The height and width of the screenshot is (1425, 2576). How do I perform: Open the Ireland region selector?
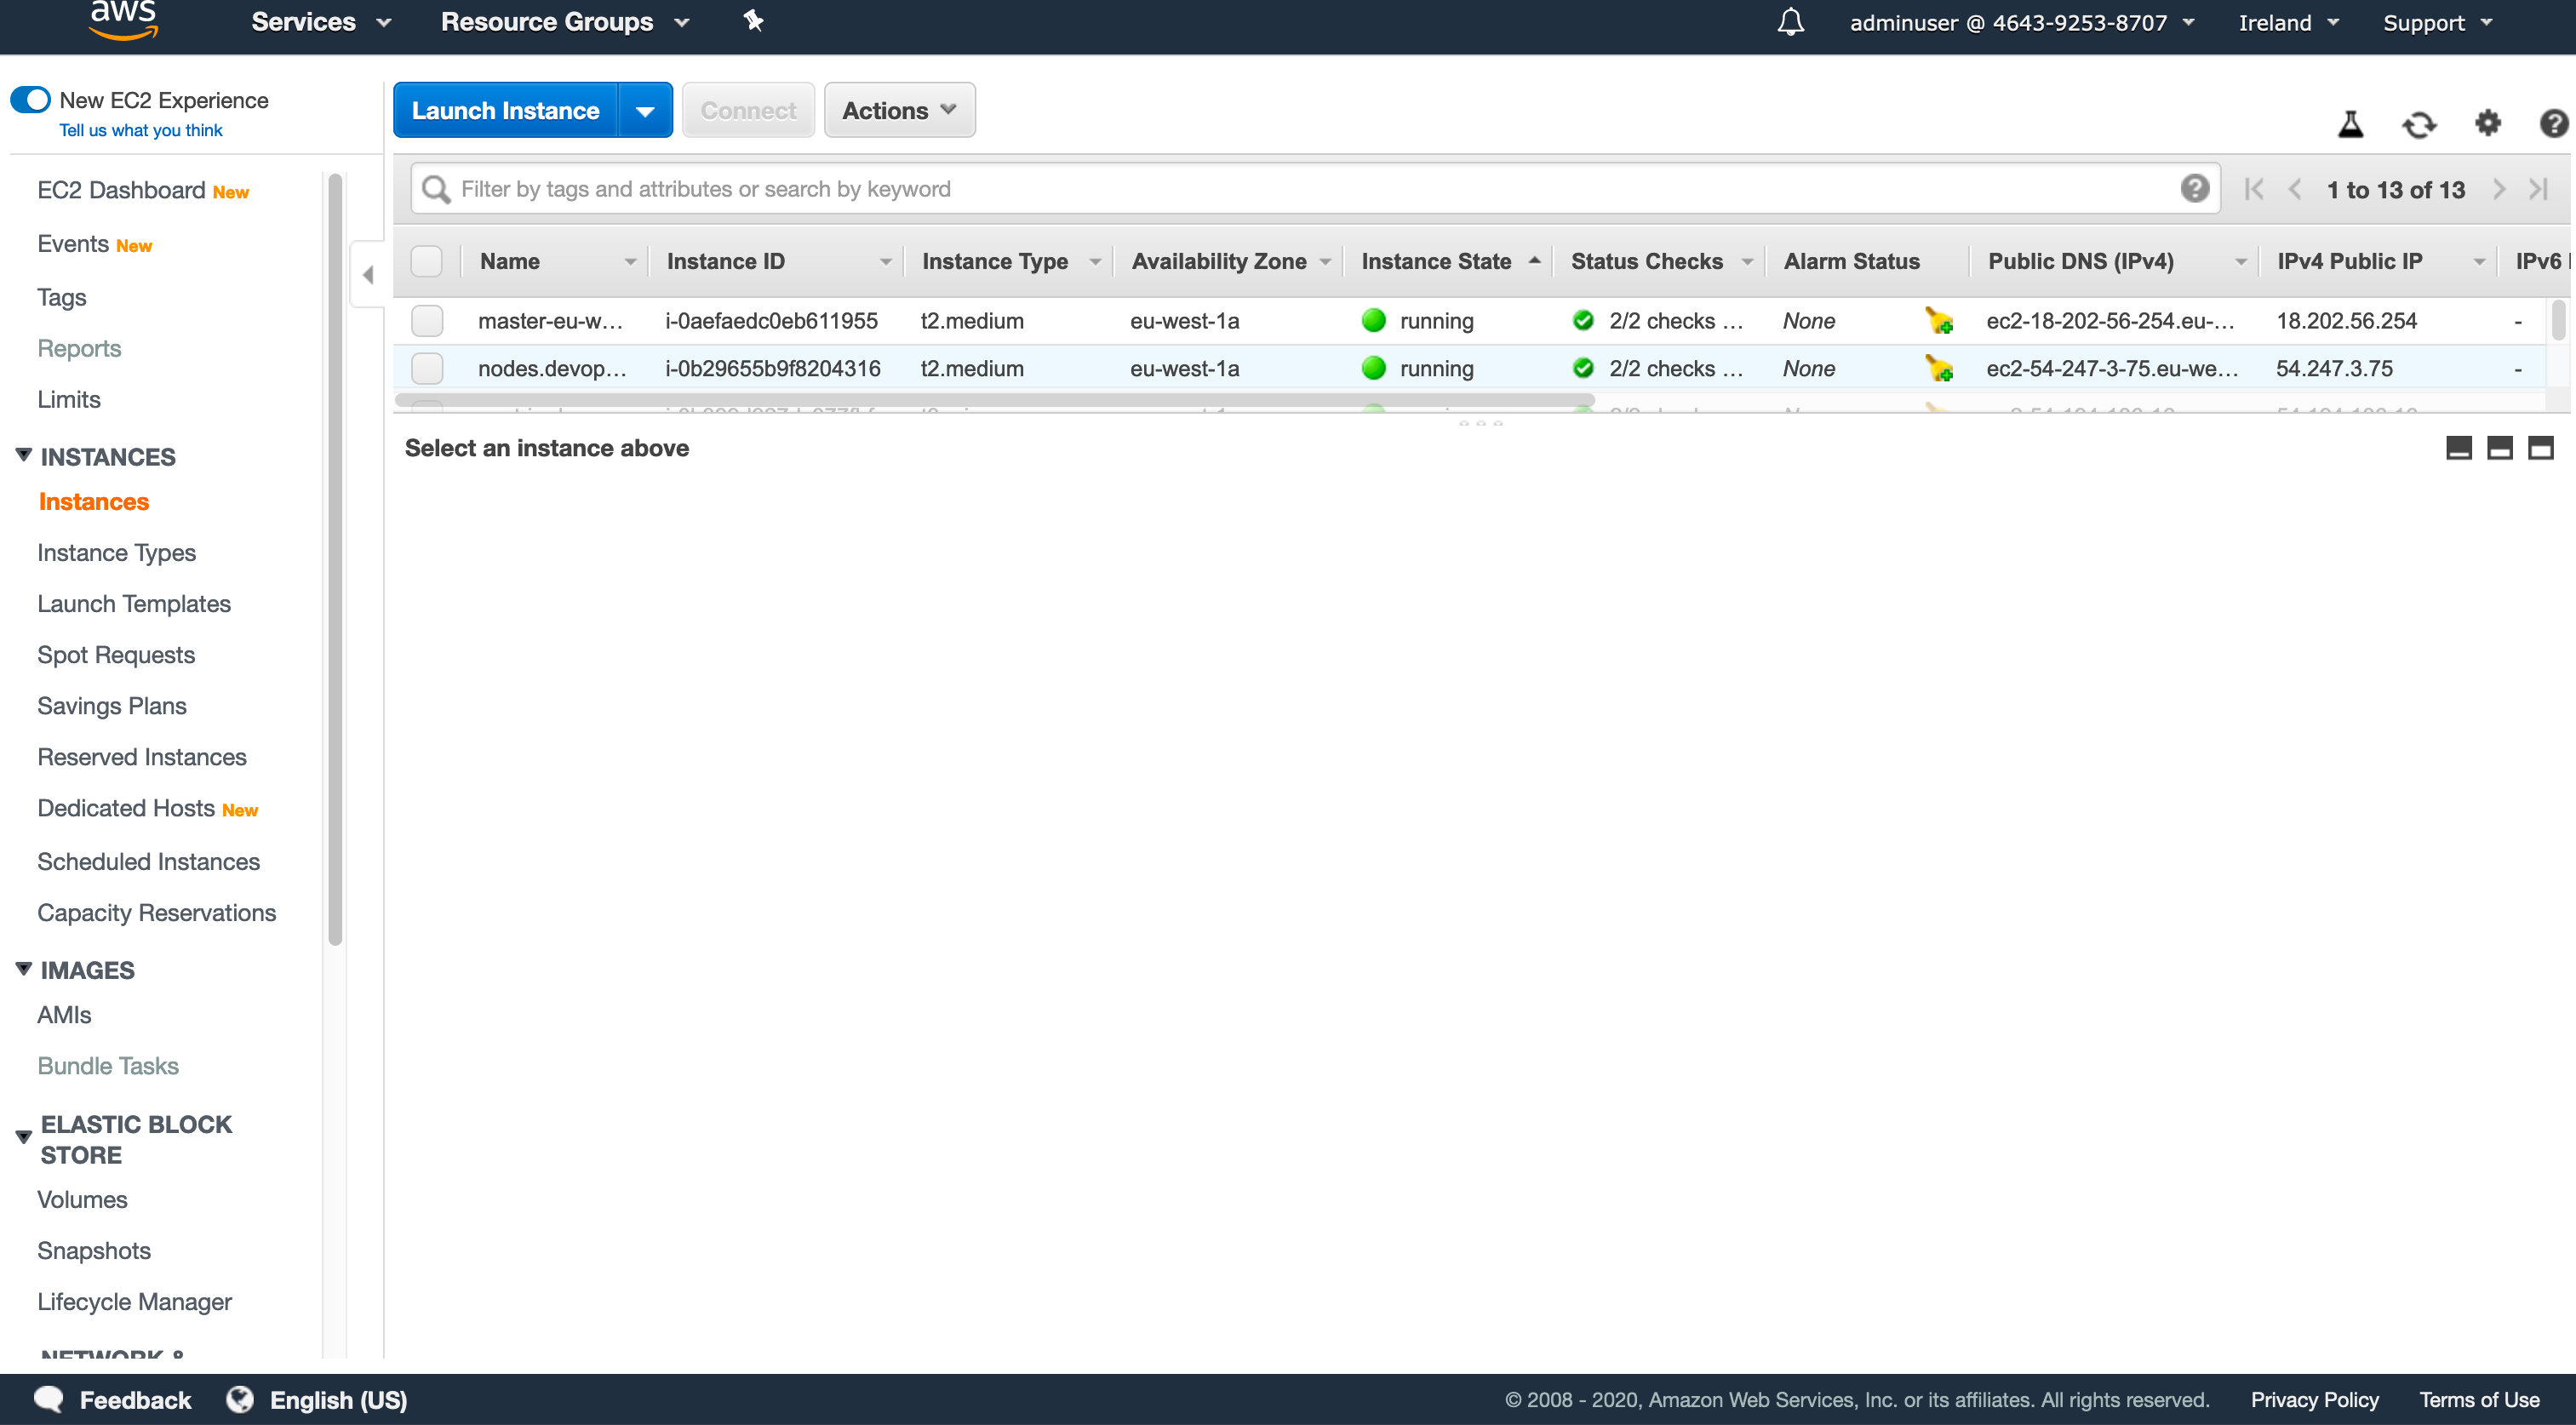(2289, 22)
